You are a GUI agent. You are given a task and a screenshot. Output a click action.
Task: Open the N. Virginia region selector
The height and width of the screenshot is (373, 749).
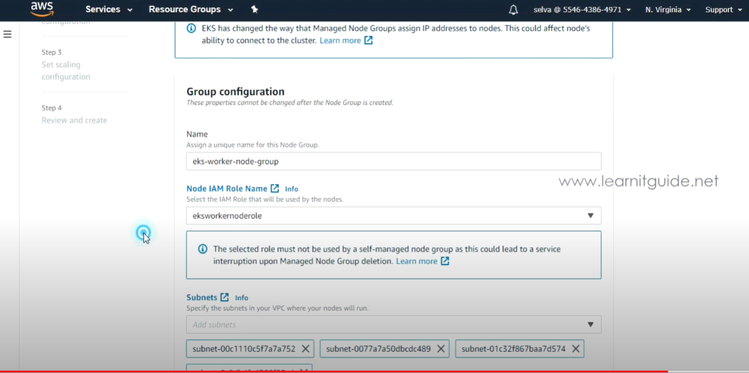click(x=668, y=10)
